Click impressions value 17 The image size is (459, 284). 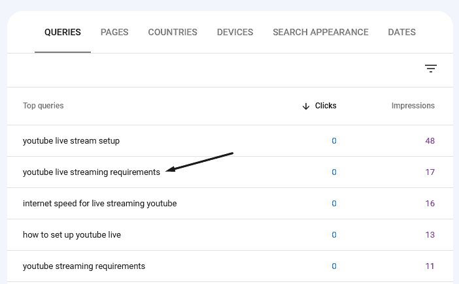[430, 172]
